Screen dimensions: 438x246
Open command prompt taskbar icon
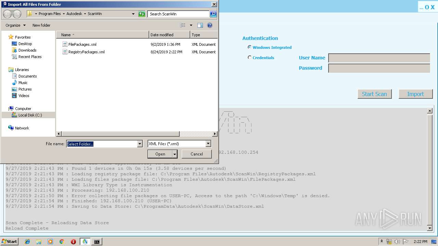coord(97,242)
